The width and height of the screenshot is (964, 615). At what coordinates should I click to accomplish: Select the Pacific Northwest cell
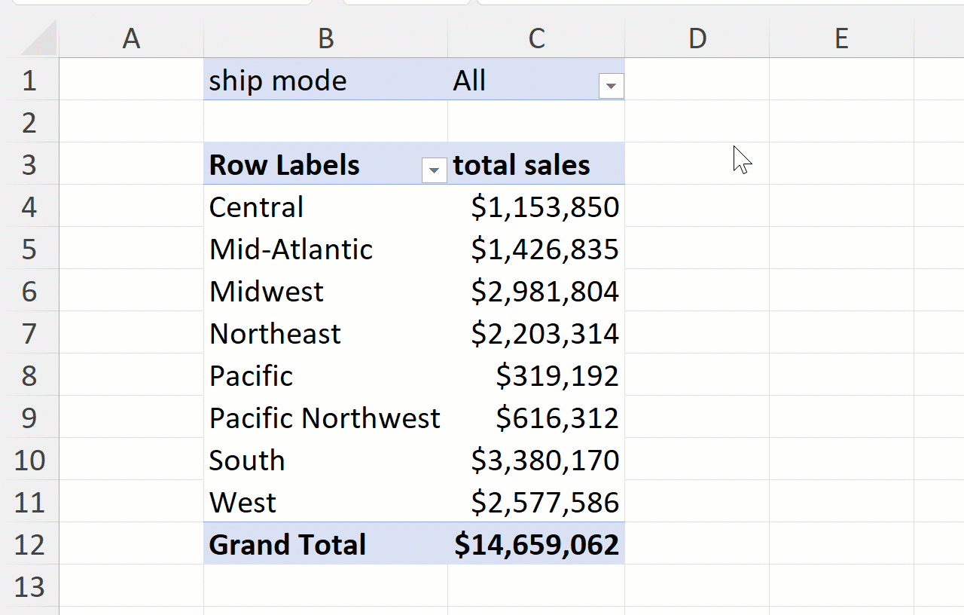tap(325, 418)
